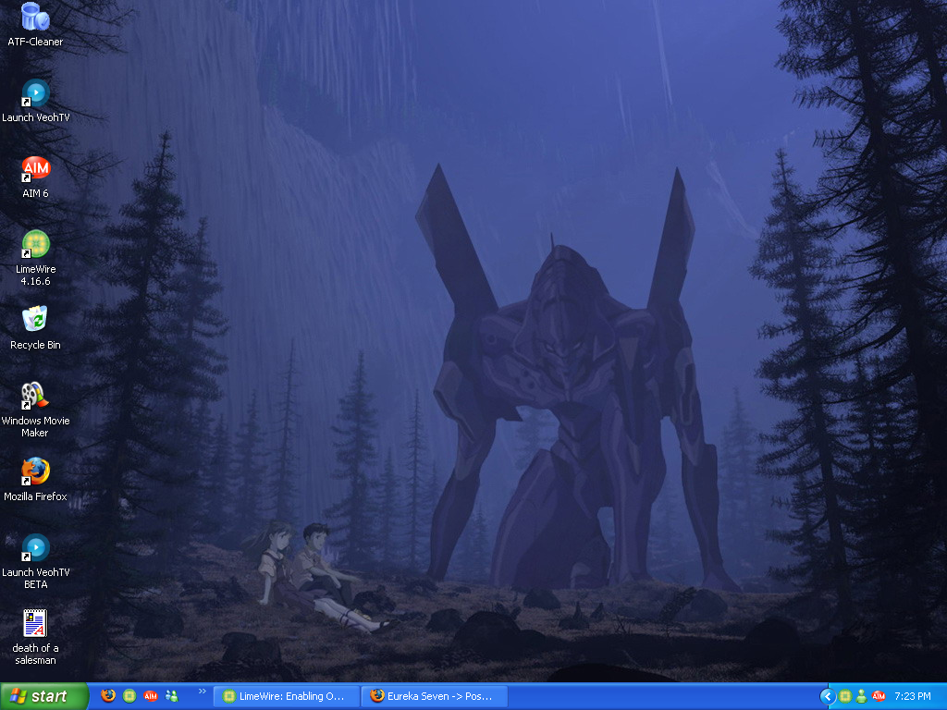The height and width of the screenshot is (710, 947).
Task: Click the AIM icon in system tray
Action: point(879,696)
